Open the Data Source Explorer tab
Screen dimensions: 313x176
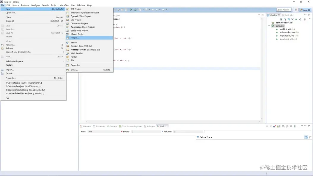[x=130, y=127]
